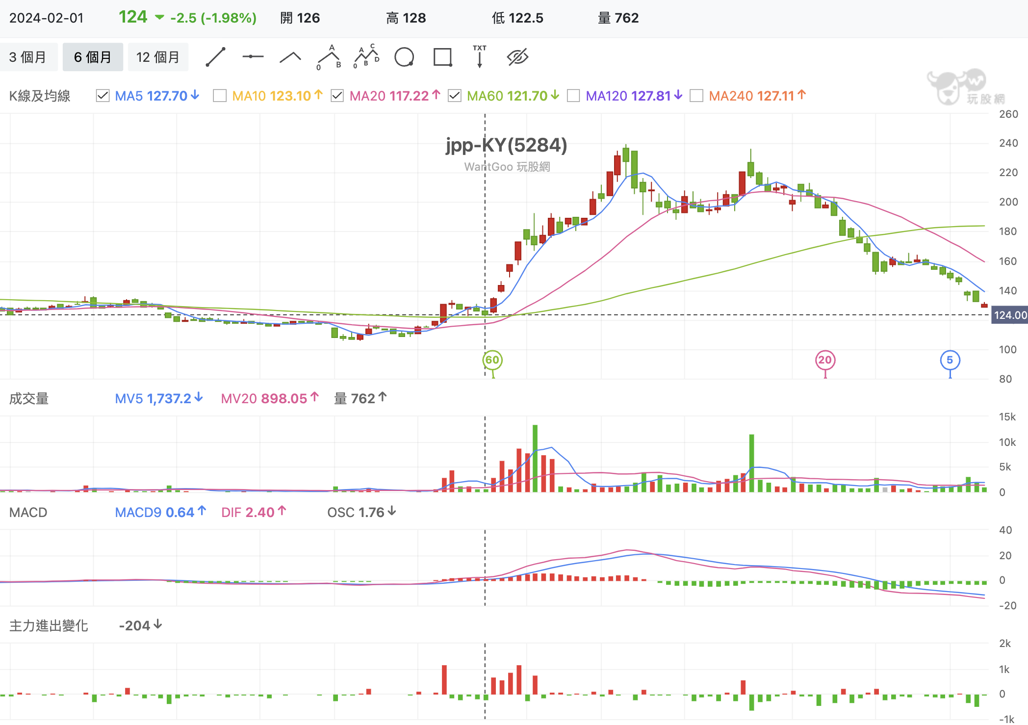This screenshot has height=725, width=1028.
Task: Choose the rectangle drawing tool
Action: tap(442, 57)
